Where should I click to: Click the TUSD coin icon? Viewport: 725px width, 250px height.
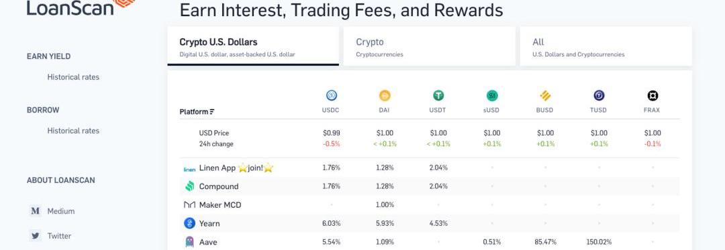[x=599, y=95]
